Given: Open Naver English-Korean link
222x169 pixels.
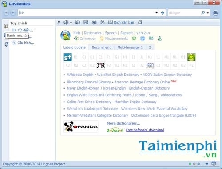Looking at the screenshot, I should click(x=83, y=88).
